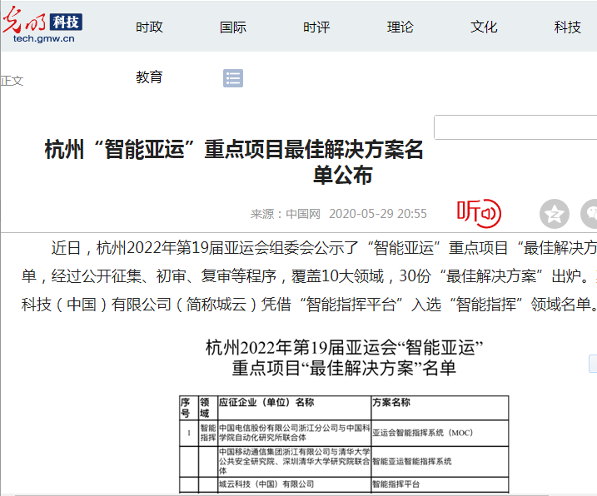Click the WeChat share icon
Image resolution: width=597 pixels, height=496 pixels.
click(589, 214)
